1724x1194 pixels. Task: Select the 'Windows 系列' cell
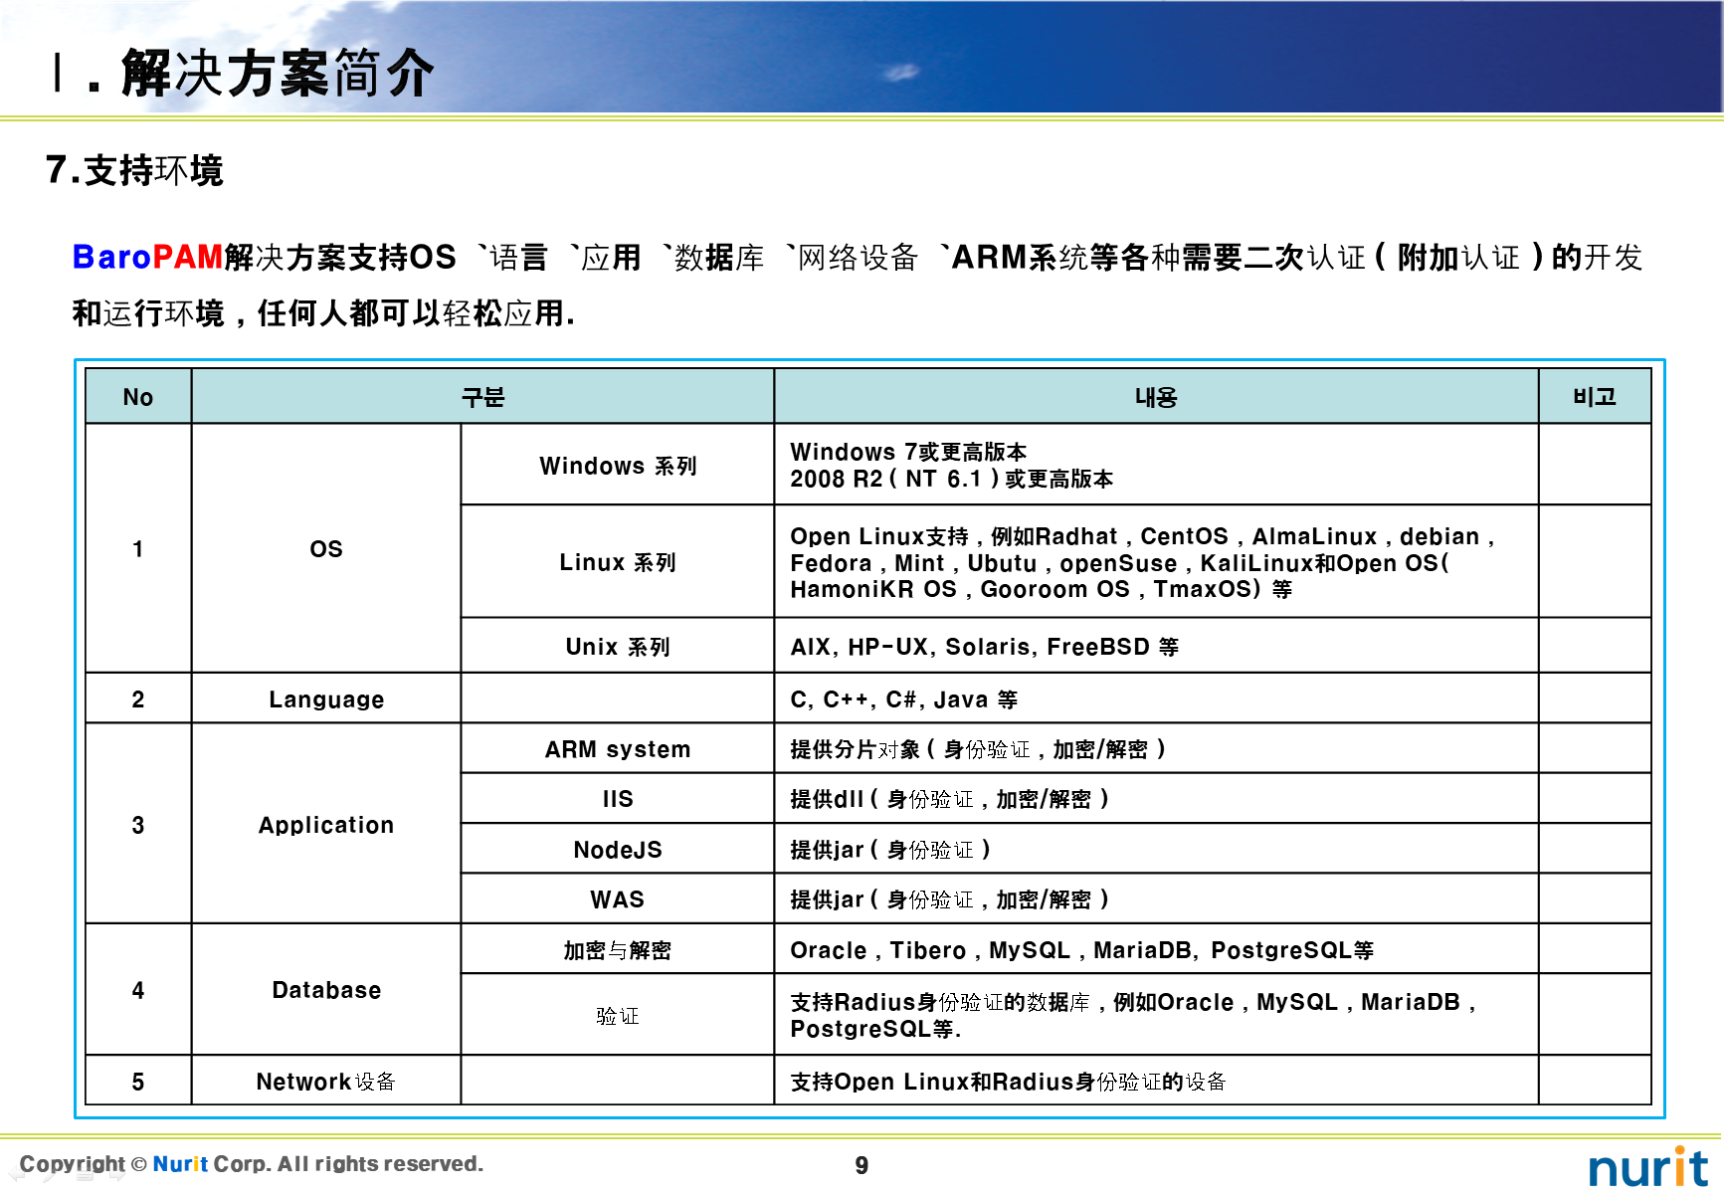618,465
